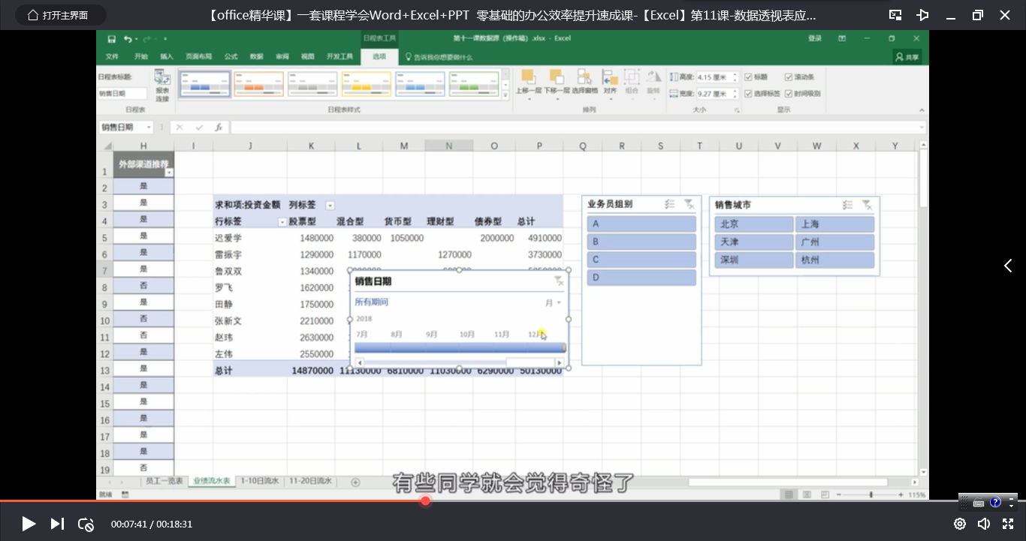
Task: Enter fullscreen mode in video player
Action: (x=1008, y=524)
